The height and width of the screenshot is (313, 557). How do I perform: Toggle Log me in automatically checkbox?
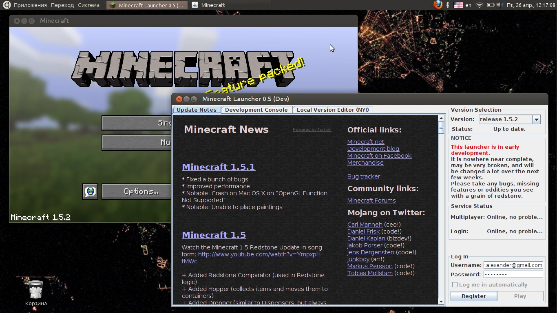point(455,285)
